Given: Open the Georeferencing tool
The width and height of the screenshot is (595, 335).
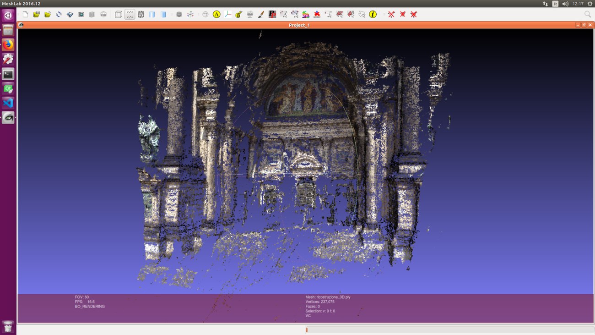Looking at the screenshot, I should [317, 14].
